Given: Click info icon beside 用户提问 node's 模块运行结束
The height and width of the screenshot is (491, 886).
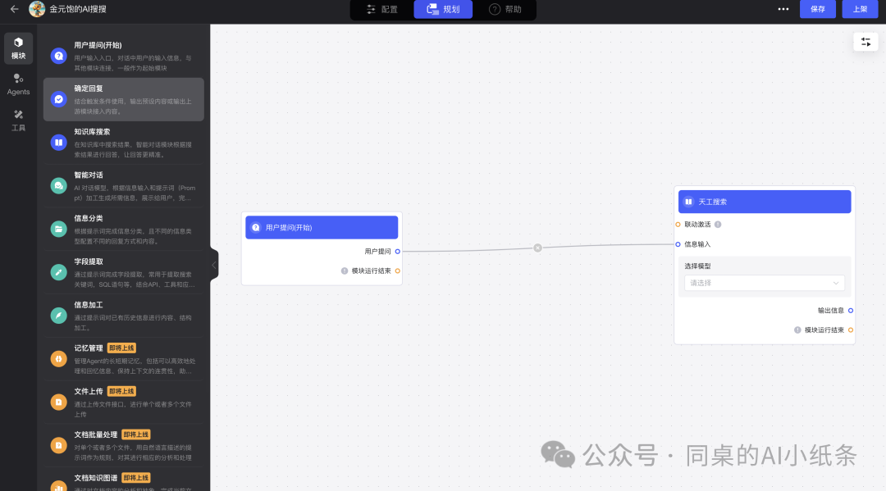Looking at the screenshot, I should click(345, 271).
